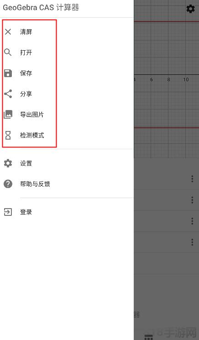This screenshot has height=340, width=199.
Task: Click the share icon beside 分享
Action: click(8, 94)
